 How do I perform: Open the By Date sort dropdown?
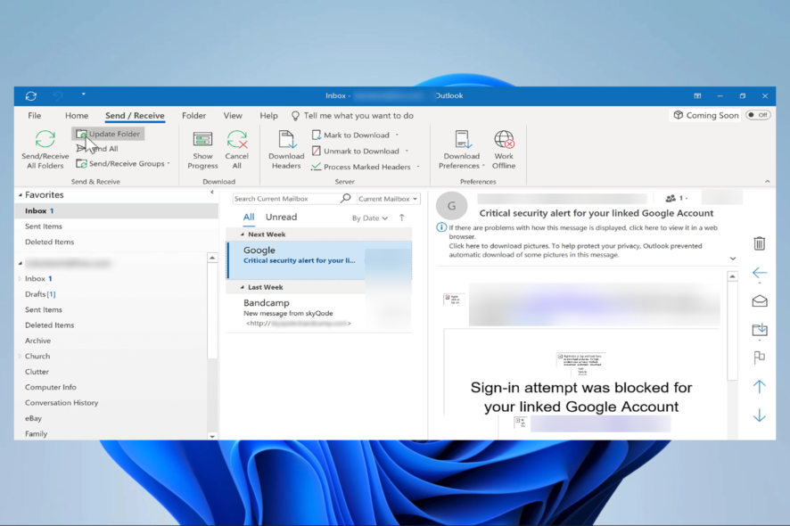pos(370,218)
